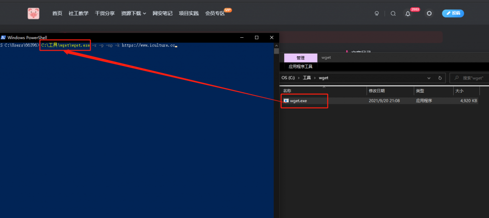Screen dimensions: 489x218
Task: Open the website search icon
Action: point(393,13)
